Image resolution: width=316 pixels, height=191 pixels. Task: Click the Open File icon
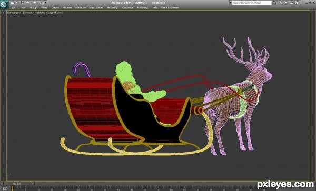[x=17, y=3]
